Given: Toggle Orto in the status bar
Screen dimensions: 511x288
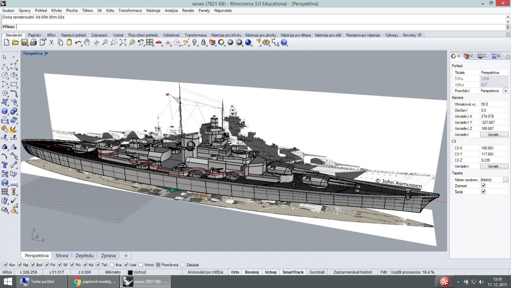Looking at the screenshot, I should click(235, 272).
